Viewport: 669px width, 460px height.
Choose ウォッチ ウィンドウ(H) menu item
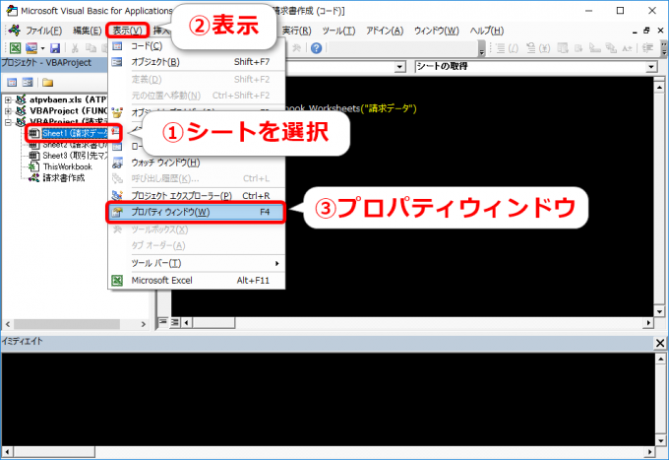click(196, 163)
